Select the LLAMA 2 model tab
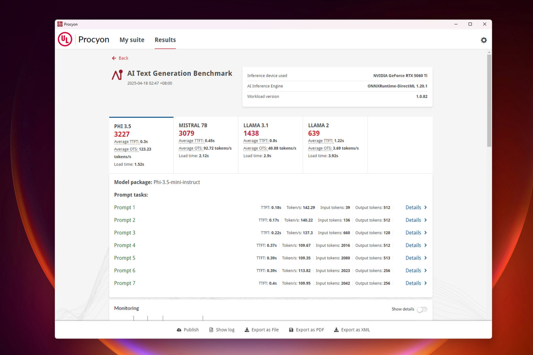 pyautogui.click(x=335, y=145)
